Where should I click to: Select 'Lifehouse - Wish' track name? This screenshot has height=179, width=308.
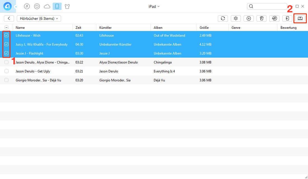point(28,36)
